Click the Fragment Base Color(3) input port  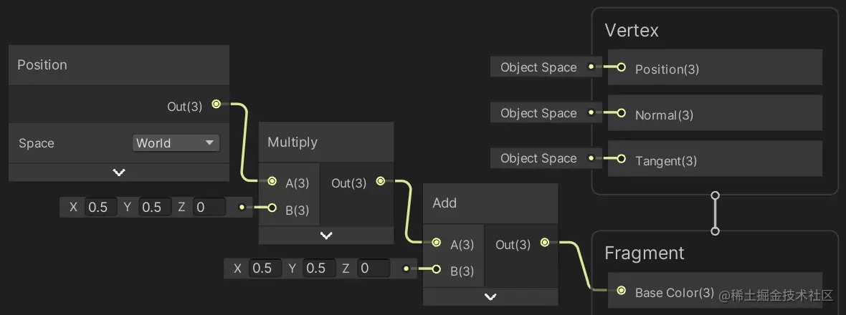[x=620, y=291]
